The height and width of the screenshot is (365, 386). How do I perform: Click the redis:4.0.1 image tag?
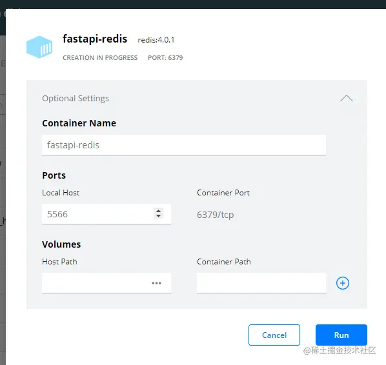(156, 40)
